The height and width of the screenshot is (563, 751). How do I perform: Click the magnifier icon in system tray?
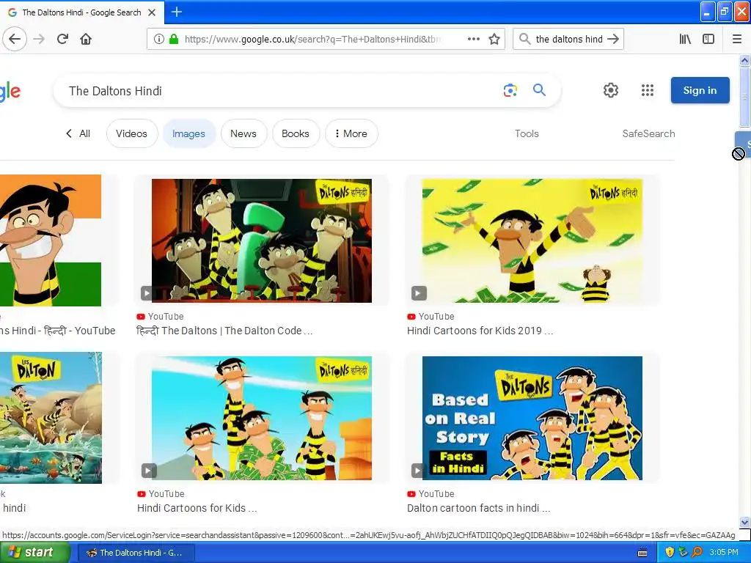(697, 552)
